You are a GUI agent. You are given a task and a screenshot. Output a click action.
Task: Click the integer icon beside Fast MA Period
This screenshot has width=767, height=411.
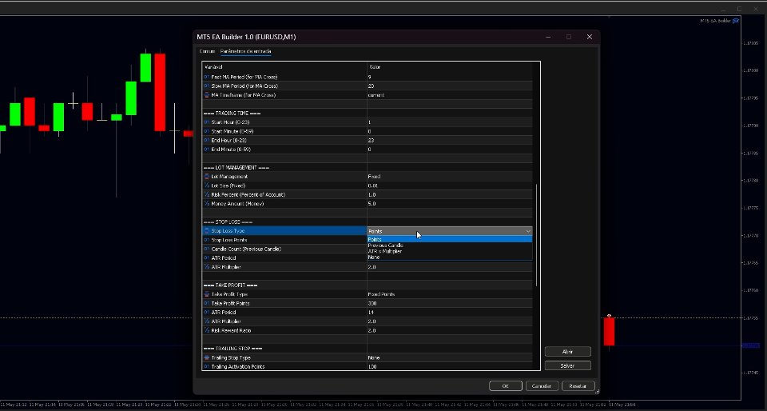tap(206, 78)
